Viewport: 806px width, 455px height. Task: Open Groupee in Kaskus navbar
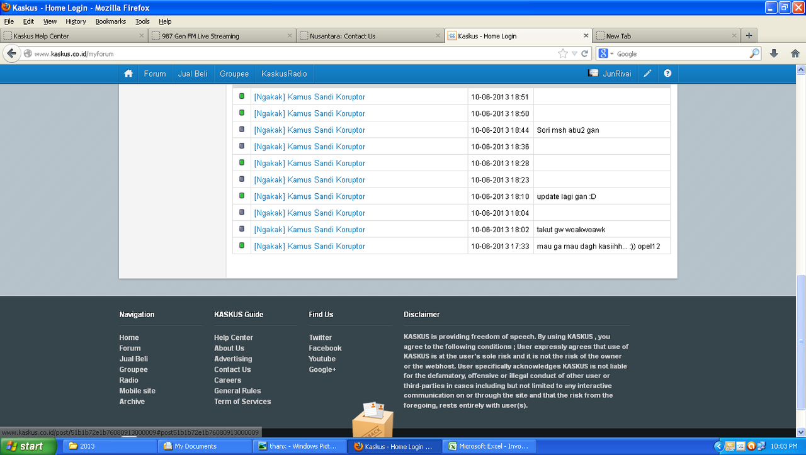(234, 74)
